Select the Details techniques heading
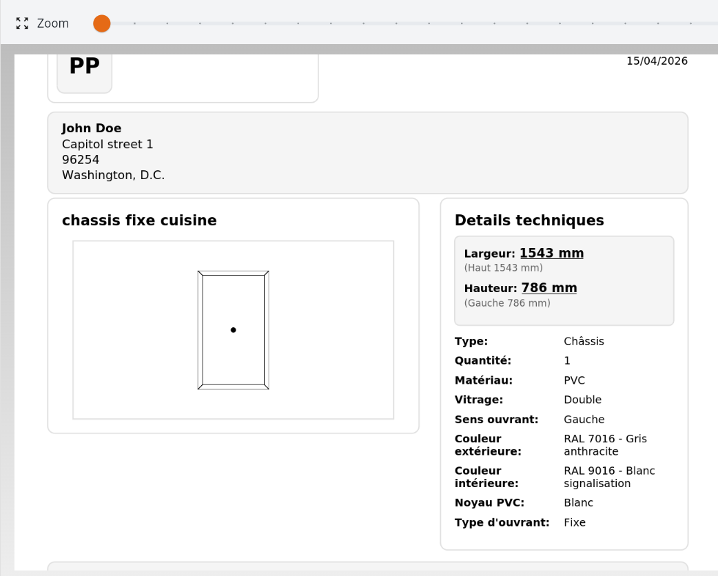 pos(529,220)
